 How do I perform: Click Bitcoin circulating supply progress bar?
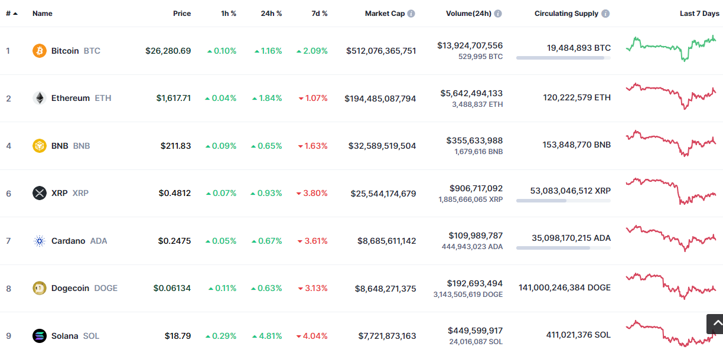[x=564, y=58]
